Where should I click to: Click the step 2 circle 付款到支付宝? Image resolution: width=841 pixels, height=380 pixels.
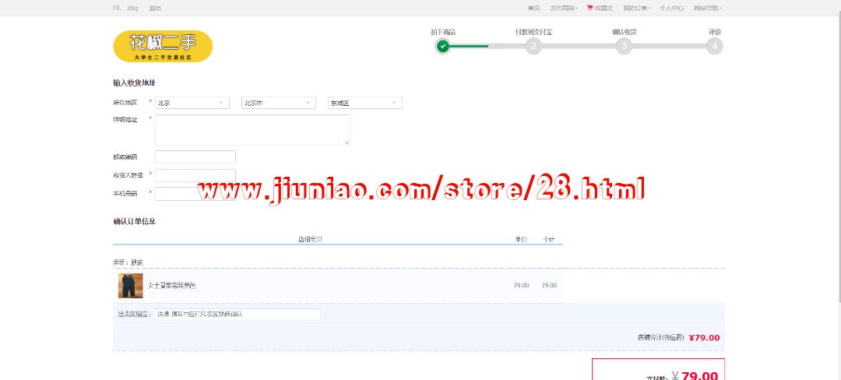[x=533, y=46]
